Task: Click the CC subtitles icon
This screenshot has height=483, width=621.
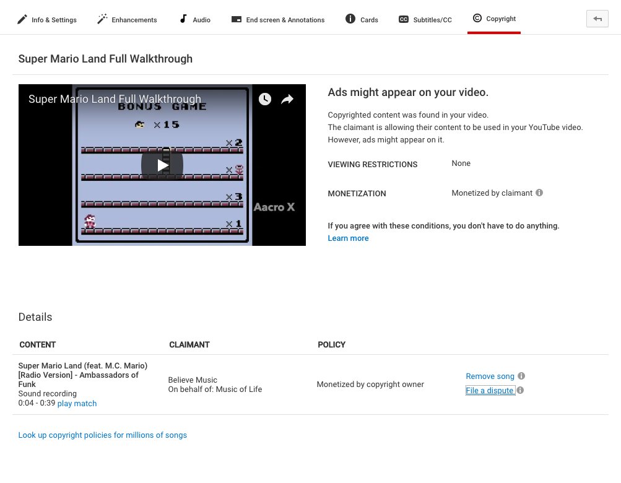Action: click(404, 19)
